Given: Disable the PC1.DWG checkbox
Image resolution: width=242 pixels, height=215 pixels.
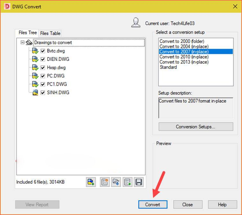Looking at the screenshot, I should 43,84.
